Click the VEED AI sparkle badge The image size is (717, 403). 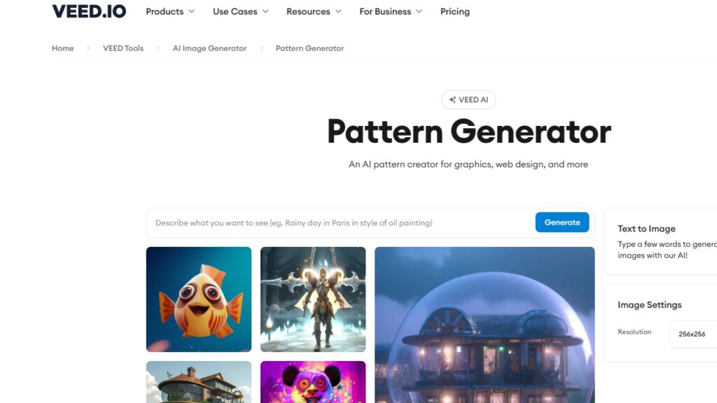click(468, 99)
